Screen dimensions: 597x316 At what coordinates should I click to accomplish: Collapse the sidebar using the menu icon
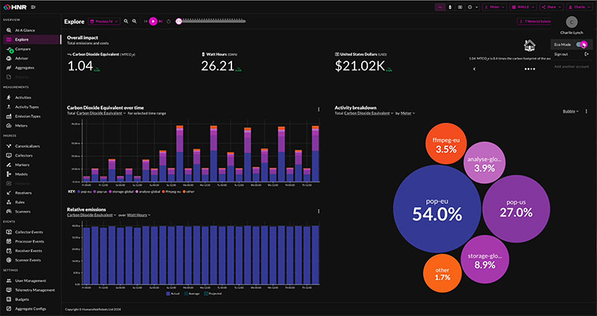[33, 7]
